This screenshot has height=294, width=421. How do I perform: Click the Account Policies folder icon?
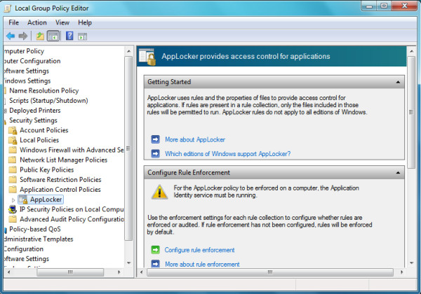[x=13, y=130]
